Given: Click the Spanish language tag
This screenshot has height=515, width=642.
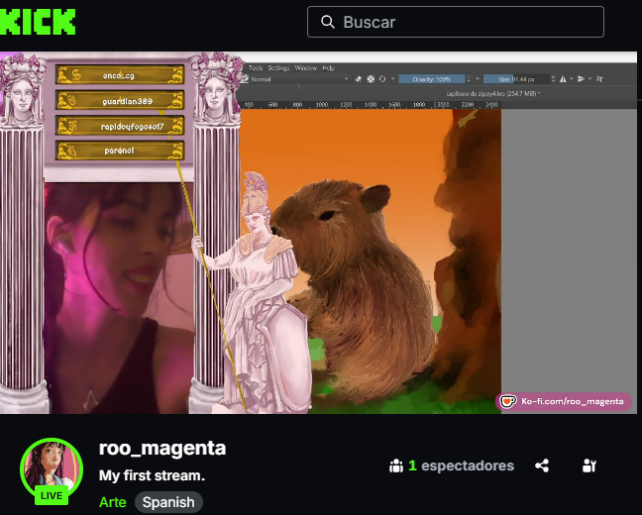Looking at the screenshot, I should tap(168, 502).
